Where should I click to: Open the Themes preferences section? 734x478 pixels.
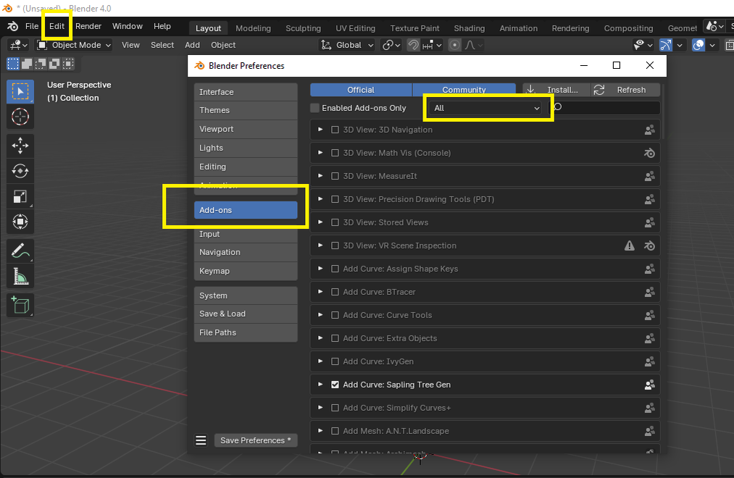(x=246, y=110)
